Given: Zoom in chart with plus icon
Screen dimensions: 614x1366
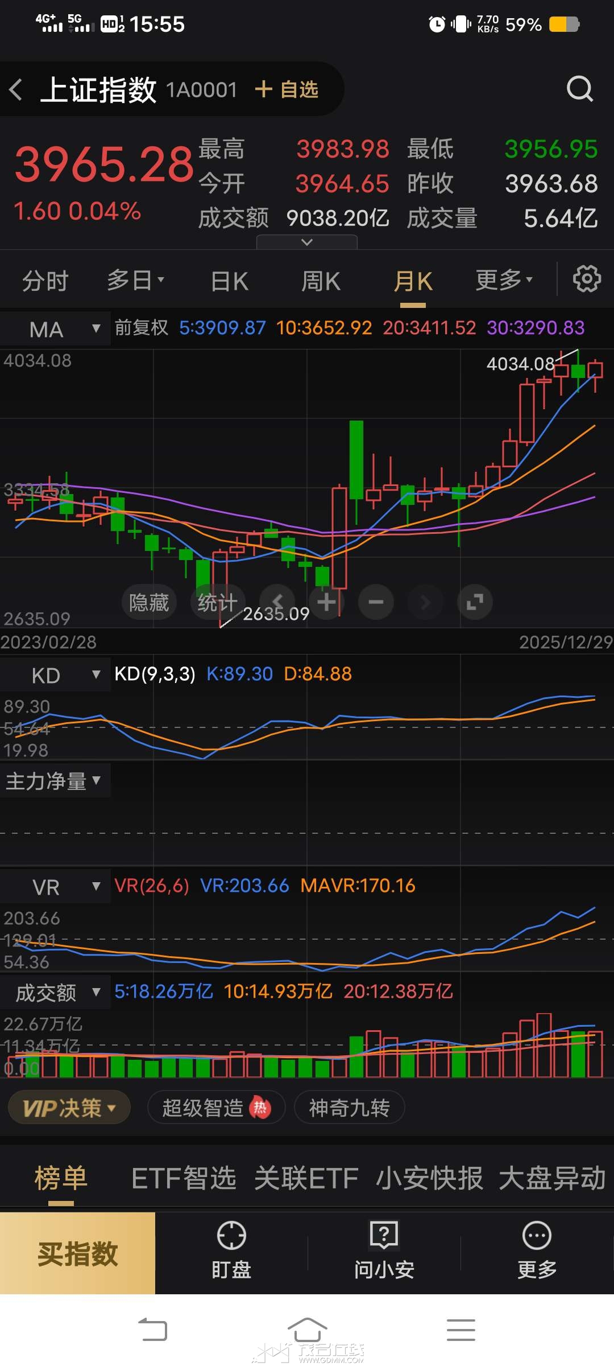Looking at the screenshot, I should [326, 602].
